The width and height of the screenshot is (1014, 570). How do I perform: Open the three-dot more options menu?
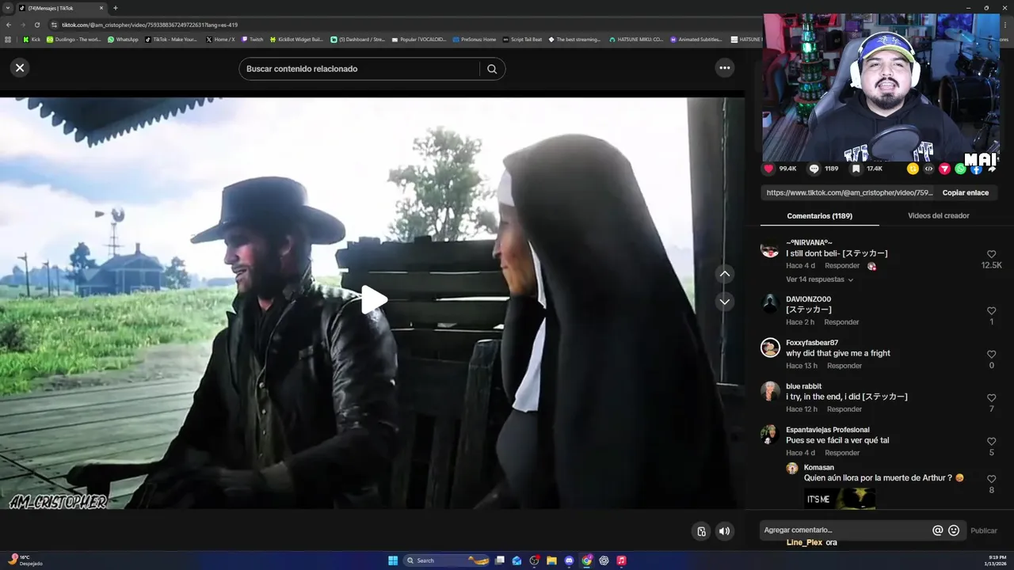pyautogui.click(x=725, y=68)
